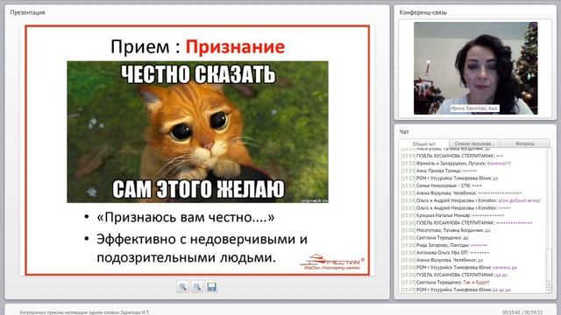The width and height of the screenshot is (561, 315).
Task: Click the 'Фрикель и Захарушкин, Луганск' chat message
Action: pyautogui.click(x=456, y=164)
